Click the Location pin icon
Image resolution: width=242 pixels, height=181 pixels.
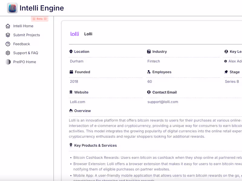(71, 52)
